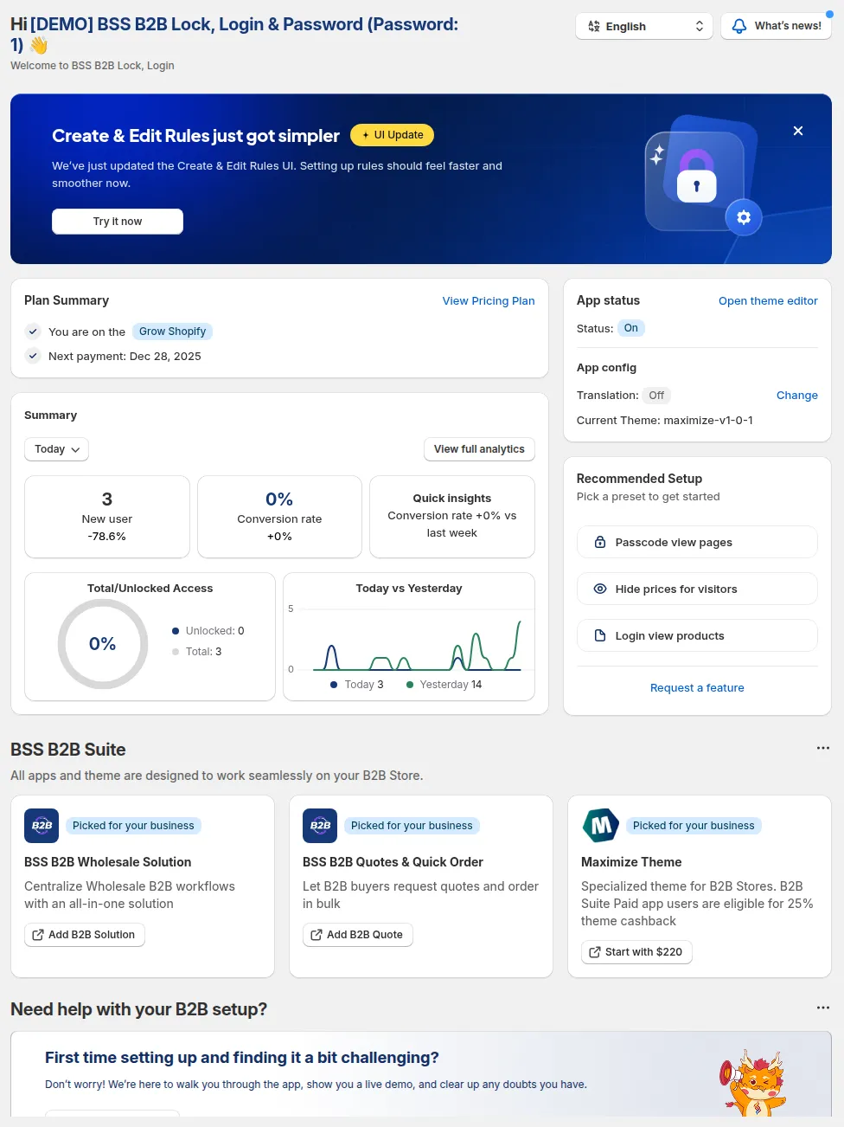This screenshot has width=844, height=1127.
Task: Click external link icon on Add B2B Quote
Action: 316,935
